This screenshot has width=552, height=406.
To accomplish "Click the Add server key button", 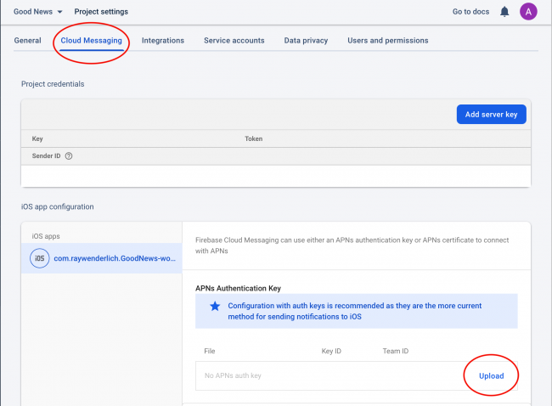I will tap(491, 114).
